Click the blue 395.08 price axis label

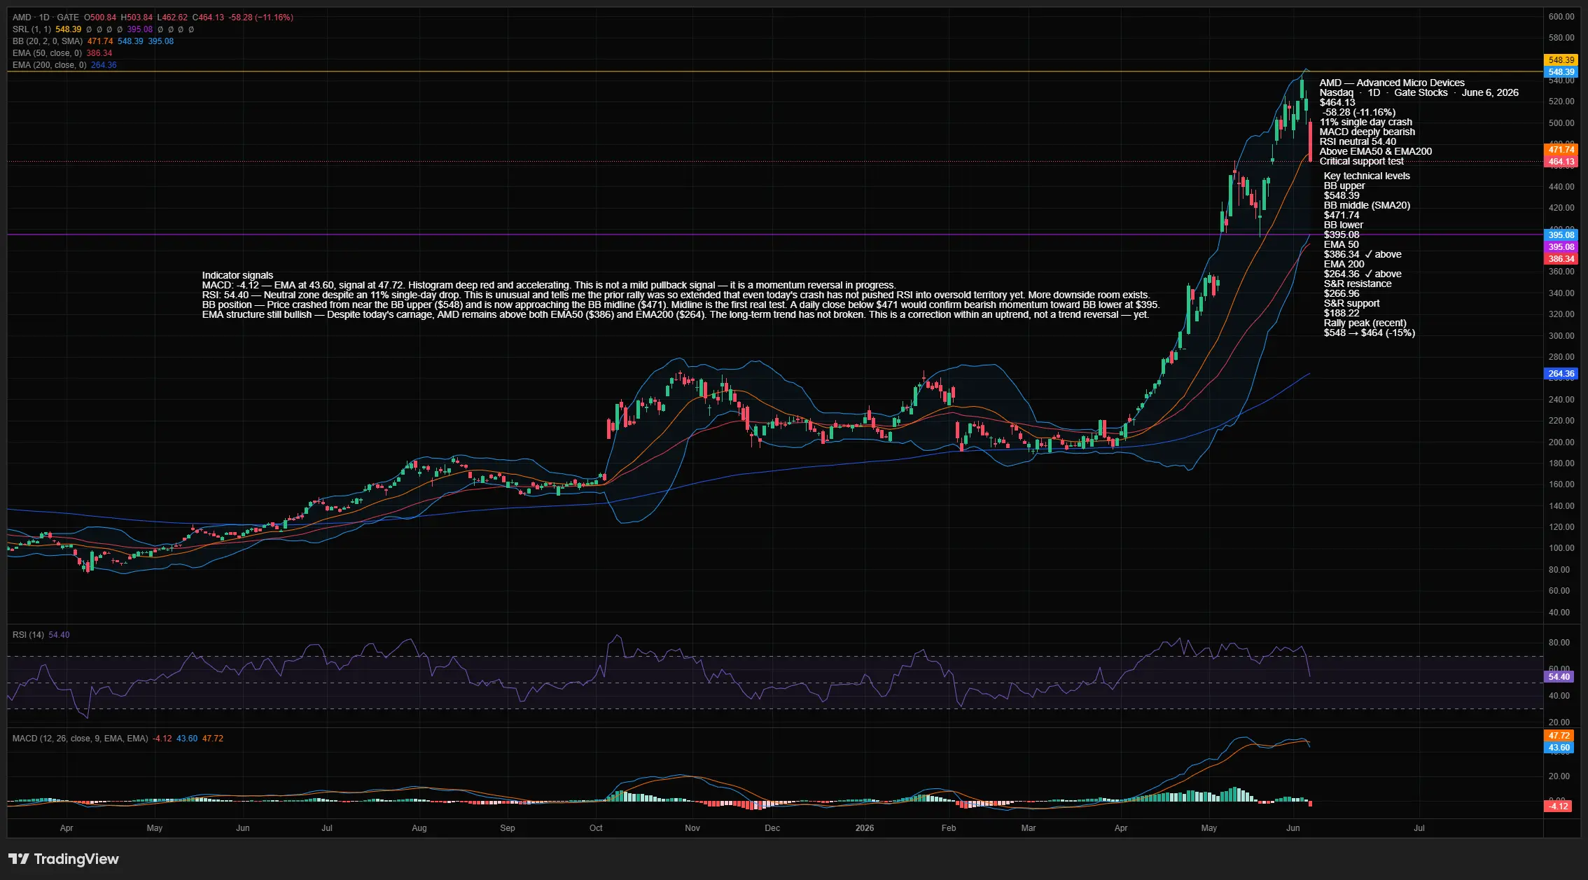point(1561,235)
